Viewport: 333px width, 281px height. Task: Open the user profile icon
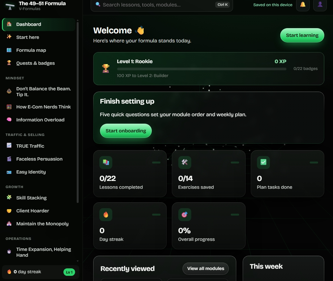click(x=320, y=5)
